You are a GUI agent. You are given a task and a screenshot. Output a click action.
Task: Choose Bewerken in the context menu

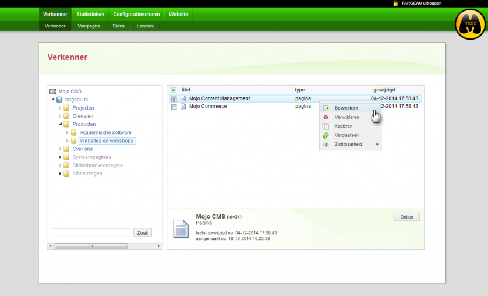(350, 108)
